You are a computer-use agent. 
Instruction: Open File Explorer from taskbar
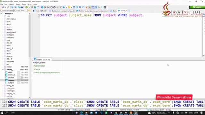(x=86, y=113)
